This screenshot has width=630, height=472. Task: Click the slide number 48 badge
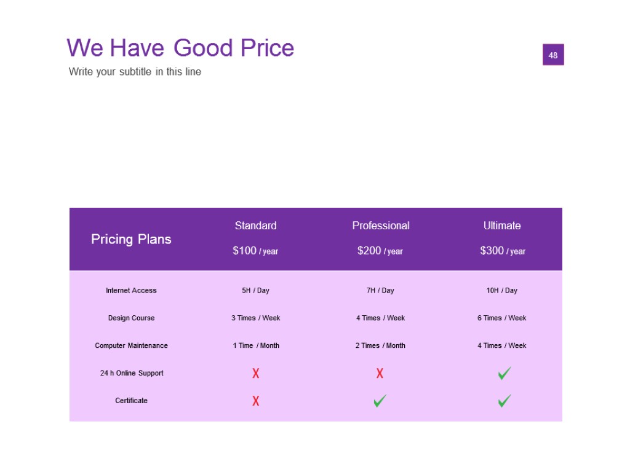point(553,55)
